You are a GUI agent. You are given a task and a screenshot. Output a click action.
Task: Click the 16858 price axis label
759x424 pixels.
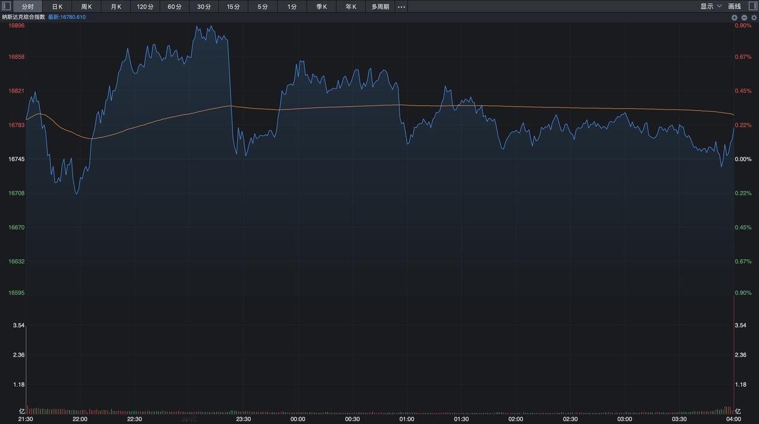pyautogui.click(x=16, y=57)
